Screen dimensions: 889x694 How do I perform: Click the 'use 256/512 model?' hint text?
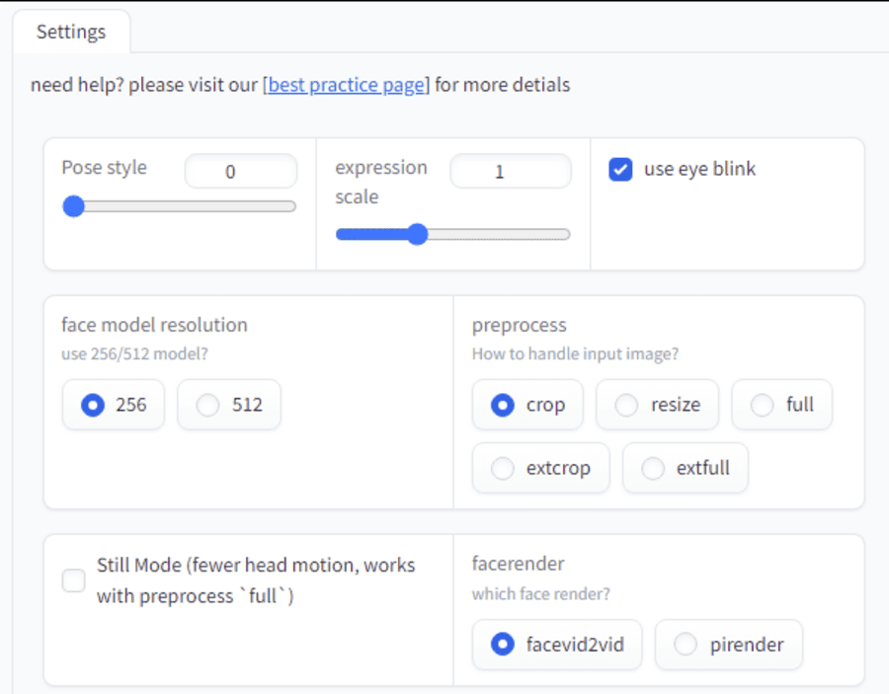pos(134,354)
